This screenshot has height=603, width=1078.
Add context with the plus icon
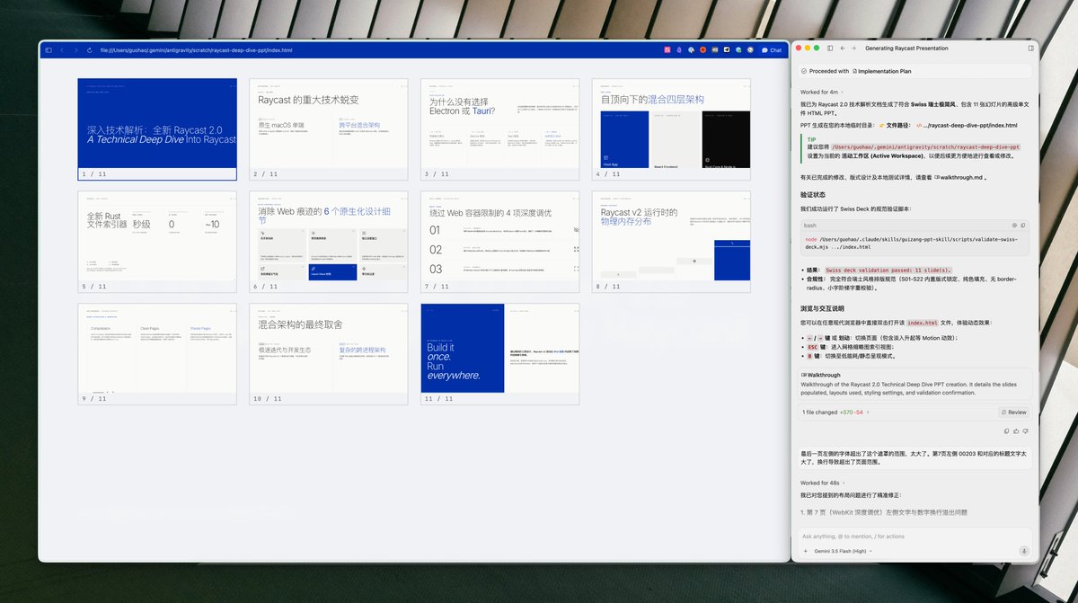tap(805, 551)
